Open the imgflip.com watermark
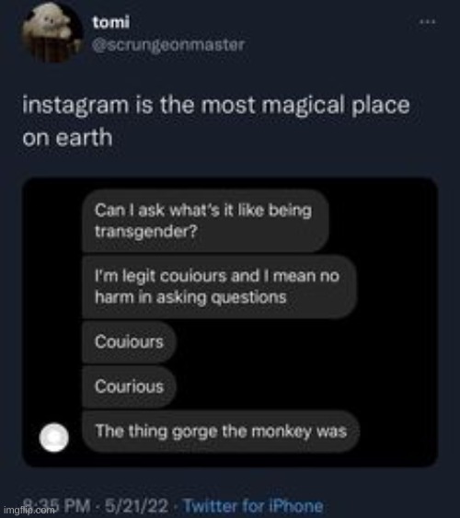Image resolution: width=460 pixels, height=518 pixels. 28,511
